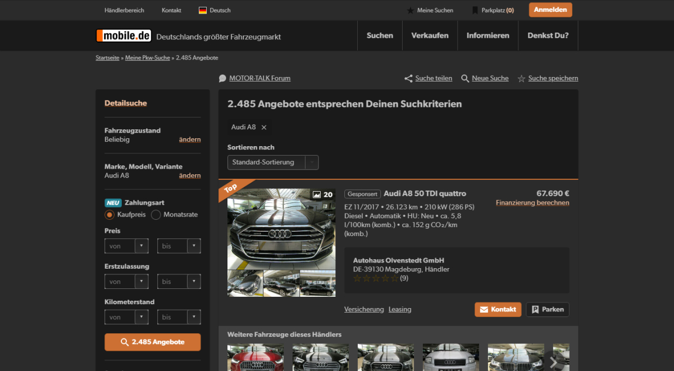Viewport: 674px width, 371px height.
Task: Open the Verkaufen menu
Action: 430,35
